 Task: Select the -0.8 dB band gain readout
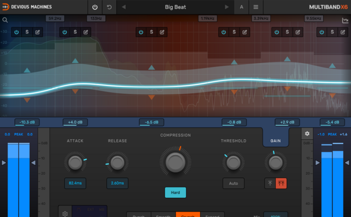pos(234,122)
